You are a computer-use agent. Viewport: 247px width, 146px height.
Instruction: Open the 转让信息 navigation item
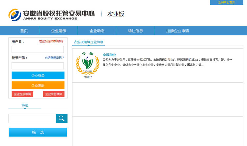135,31
